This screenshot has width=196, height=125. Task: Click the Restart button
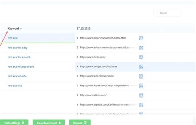point(80,123)
